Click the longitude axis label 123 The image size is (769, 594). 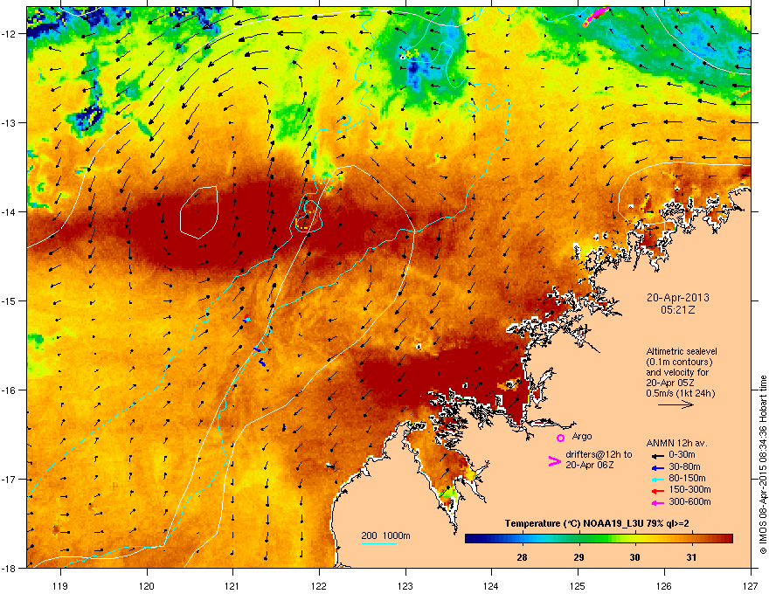tap(405, 585)
